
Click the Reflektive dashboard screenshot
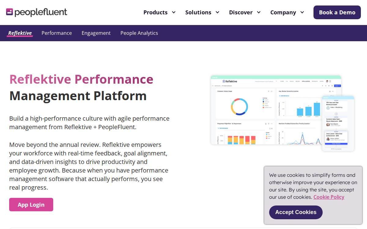(275, 110)
